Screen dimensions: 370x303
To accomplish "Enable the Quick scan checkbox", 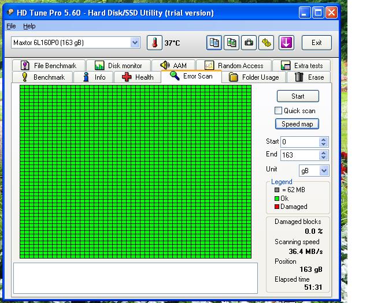I will [278, 110].
